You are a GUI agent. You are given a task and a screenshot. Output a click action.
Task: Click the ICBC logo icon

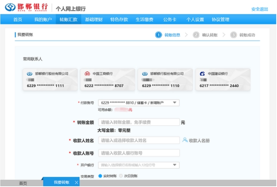click(87, 73)
